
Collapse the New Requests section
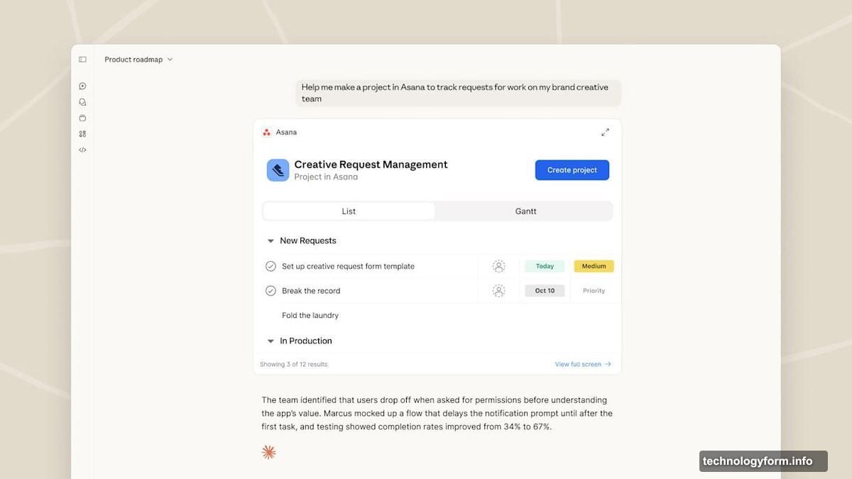271,241
